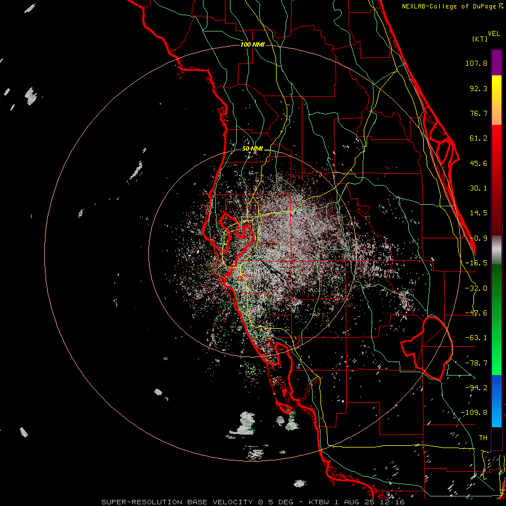Click the -16.5 legend value
The image size is (506, 506).
(x=476, y=263)
